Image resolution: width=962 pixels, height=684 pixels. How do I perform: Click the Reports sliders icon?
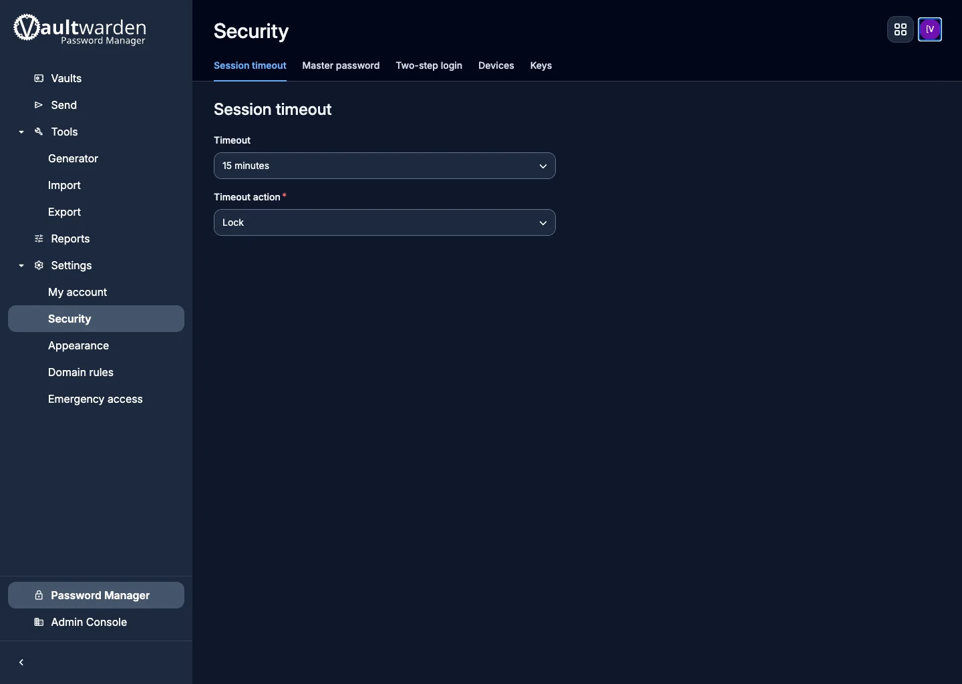click(x=39, y=238)
